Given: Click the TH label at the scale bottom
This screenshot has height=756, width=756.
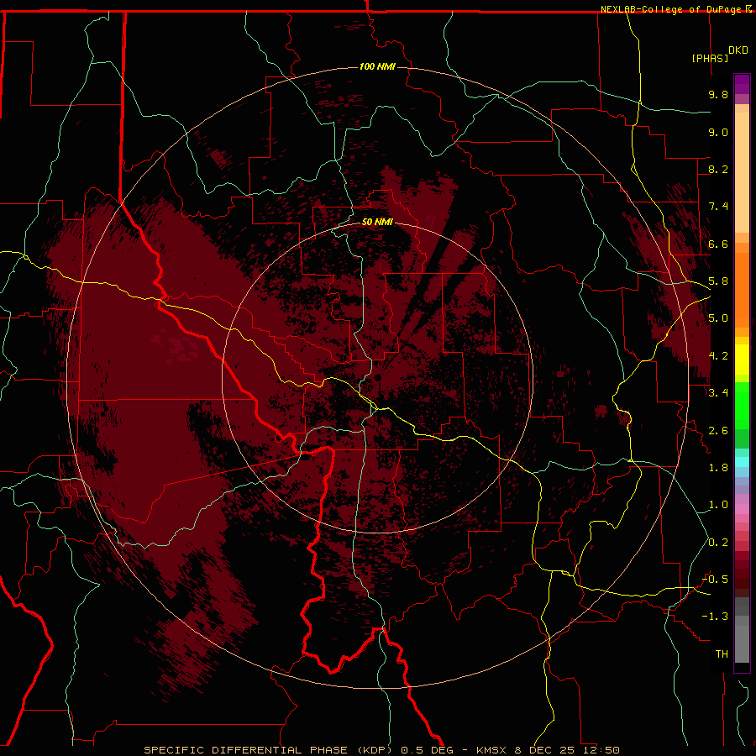Looking at the screenshot, I should click(722, 654).
